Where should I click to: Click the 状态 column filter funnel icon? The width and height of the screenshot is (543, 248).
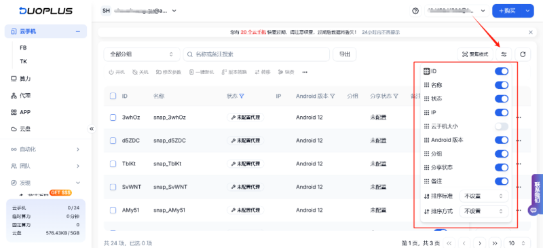pyautogui.click(x=242, y=96)
